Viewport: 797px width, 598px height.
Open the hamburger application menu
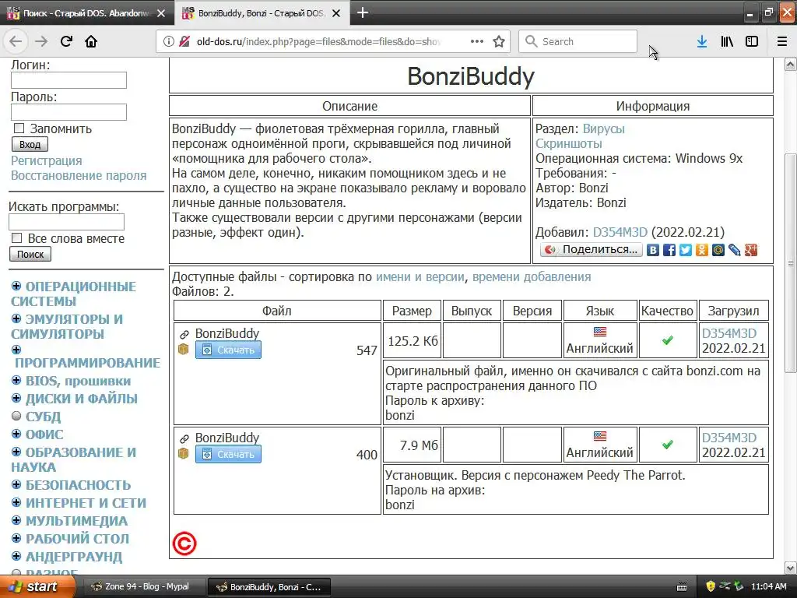tap(782, 41)
